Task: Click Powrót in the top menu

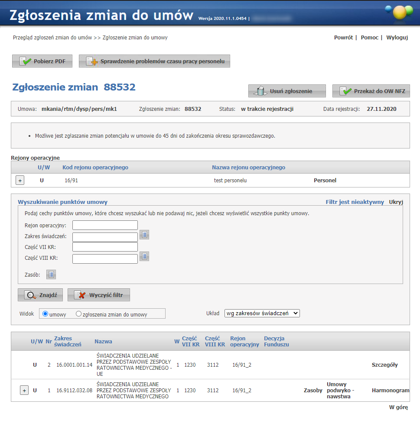Action: (x=343, y=38)
